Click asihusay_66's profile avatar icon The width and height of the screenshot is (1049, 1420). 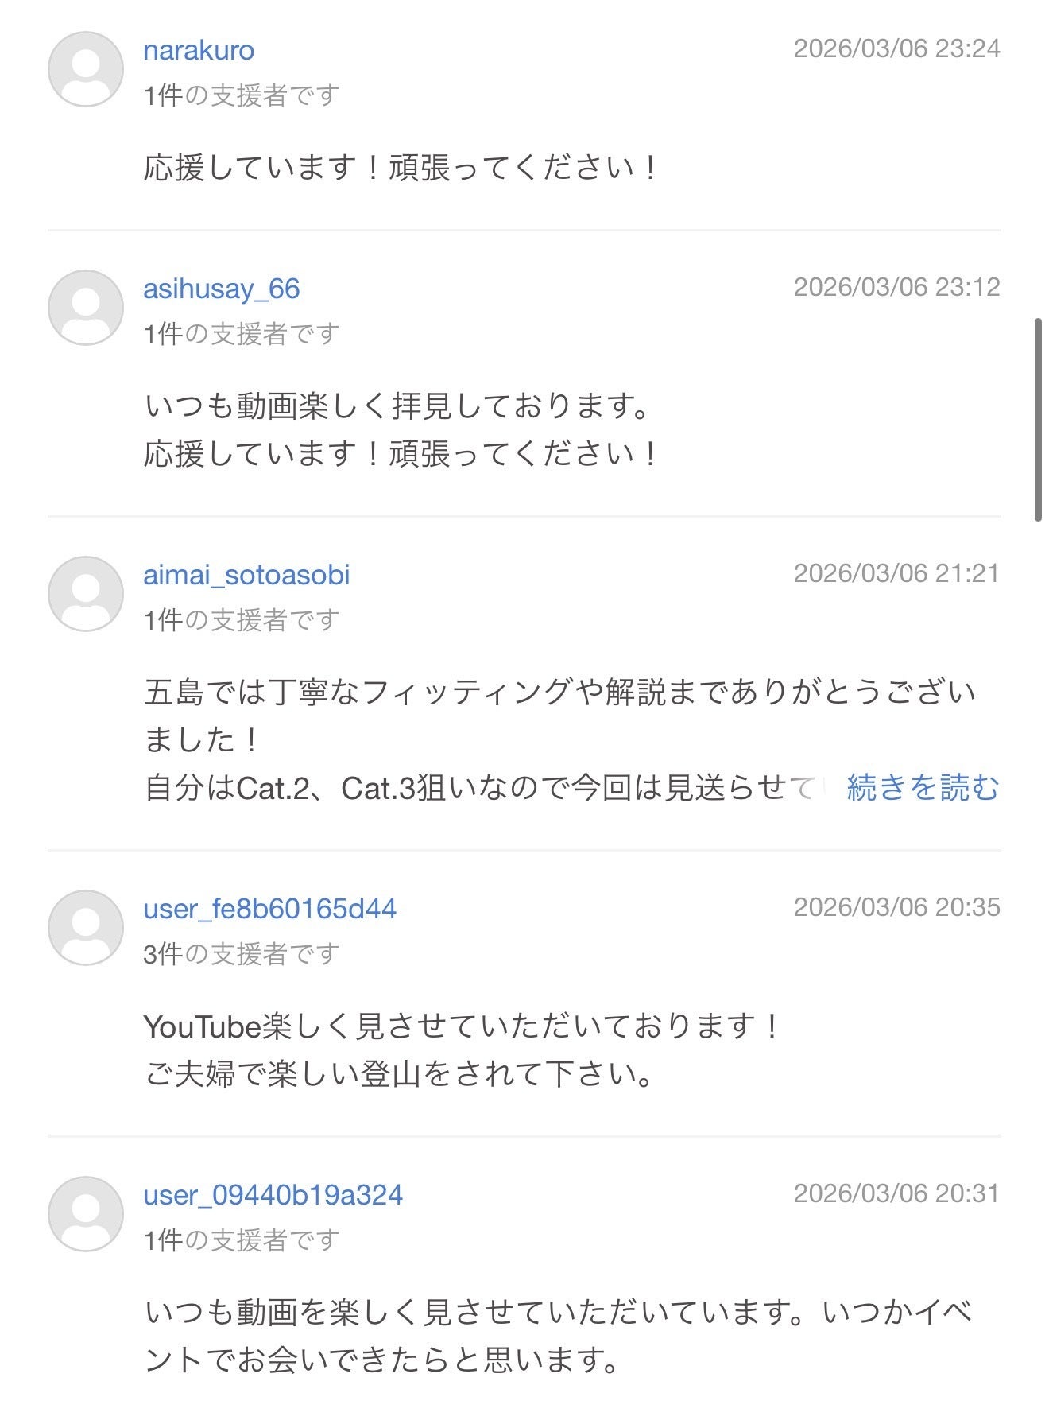point(86,308)
